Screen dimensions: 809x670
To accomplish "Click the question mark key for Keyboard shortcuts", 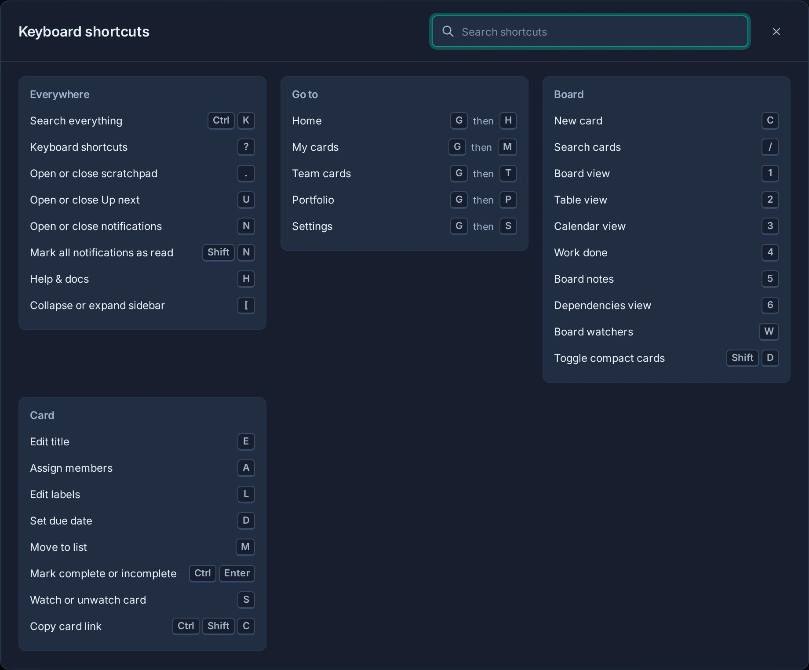I will pyautogui.click(x=246, y=147).
